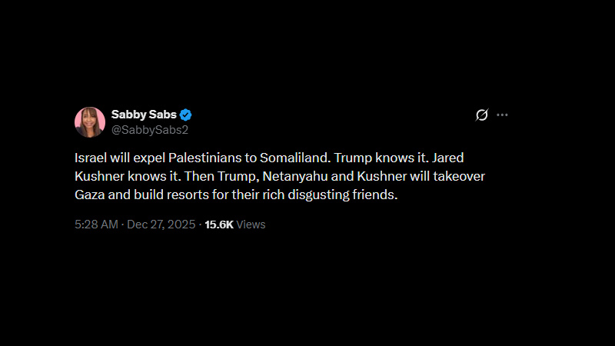Viewport: 615px width, 346px height.
Task: Click the word Jared in the post
Action: 449,157
